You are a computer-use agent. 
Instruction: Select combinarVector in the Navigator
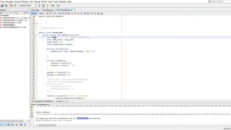15,18
